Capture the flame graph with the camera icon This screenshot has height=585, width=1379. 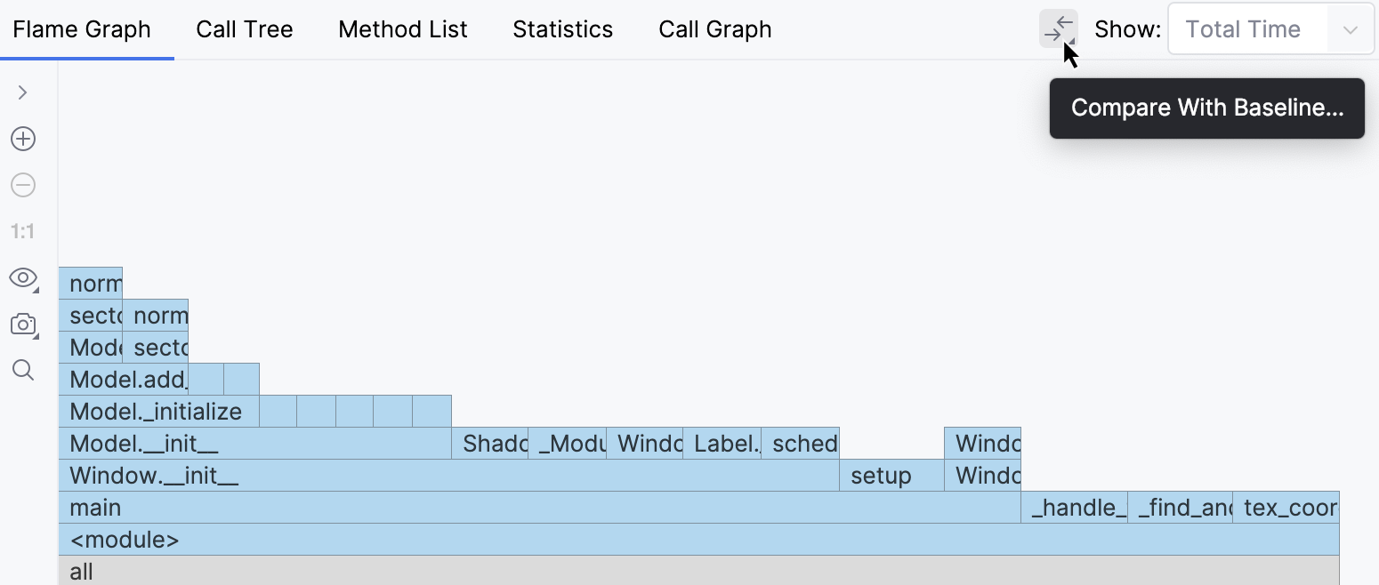pyautogui.click(x=21, y=324)
